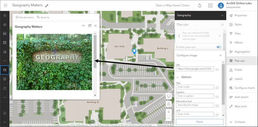The image size is (258, 127).
Task: Open Properties in right toolbar
Action: (242, 16)
